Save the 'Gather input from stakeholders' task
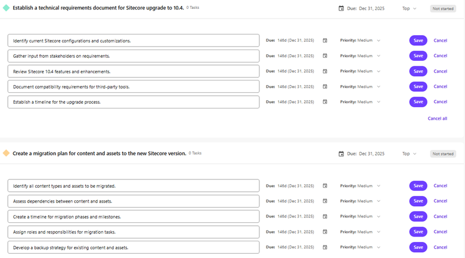The image size is (465, 258). coord(418,56)
